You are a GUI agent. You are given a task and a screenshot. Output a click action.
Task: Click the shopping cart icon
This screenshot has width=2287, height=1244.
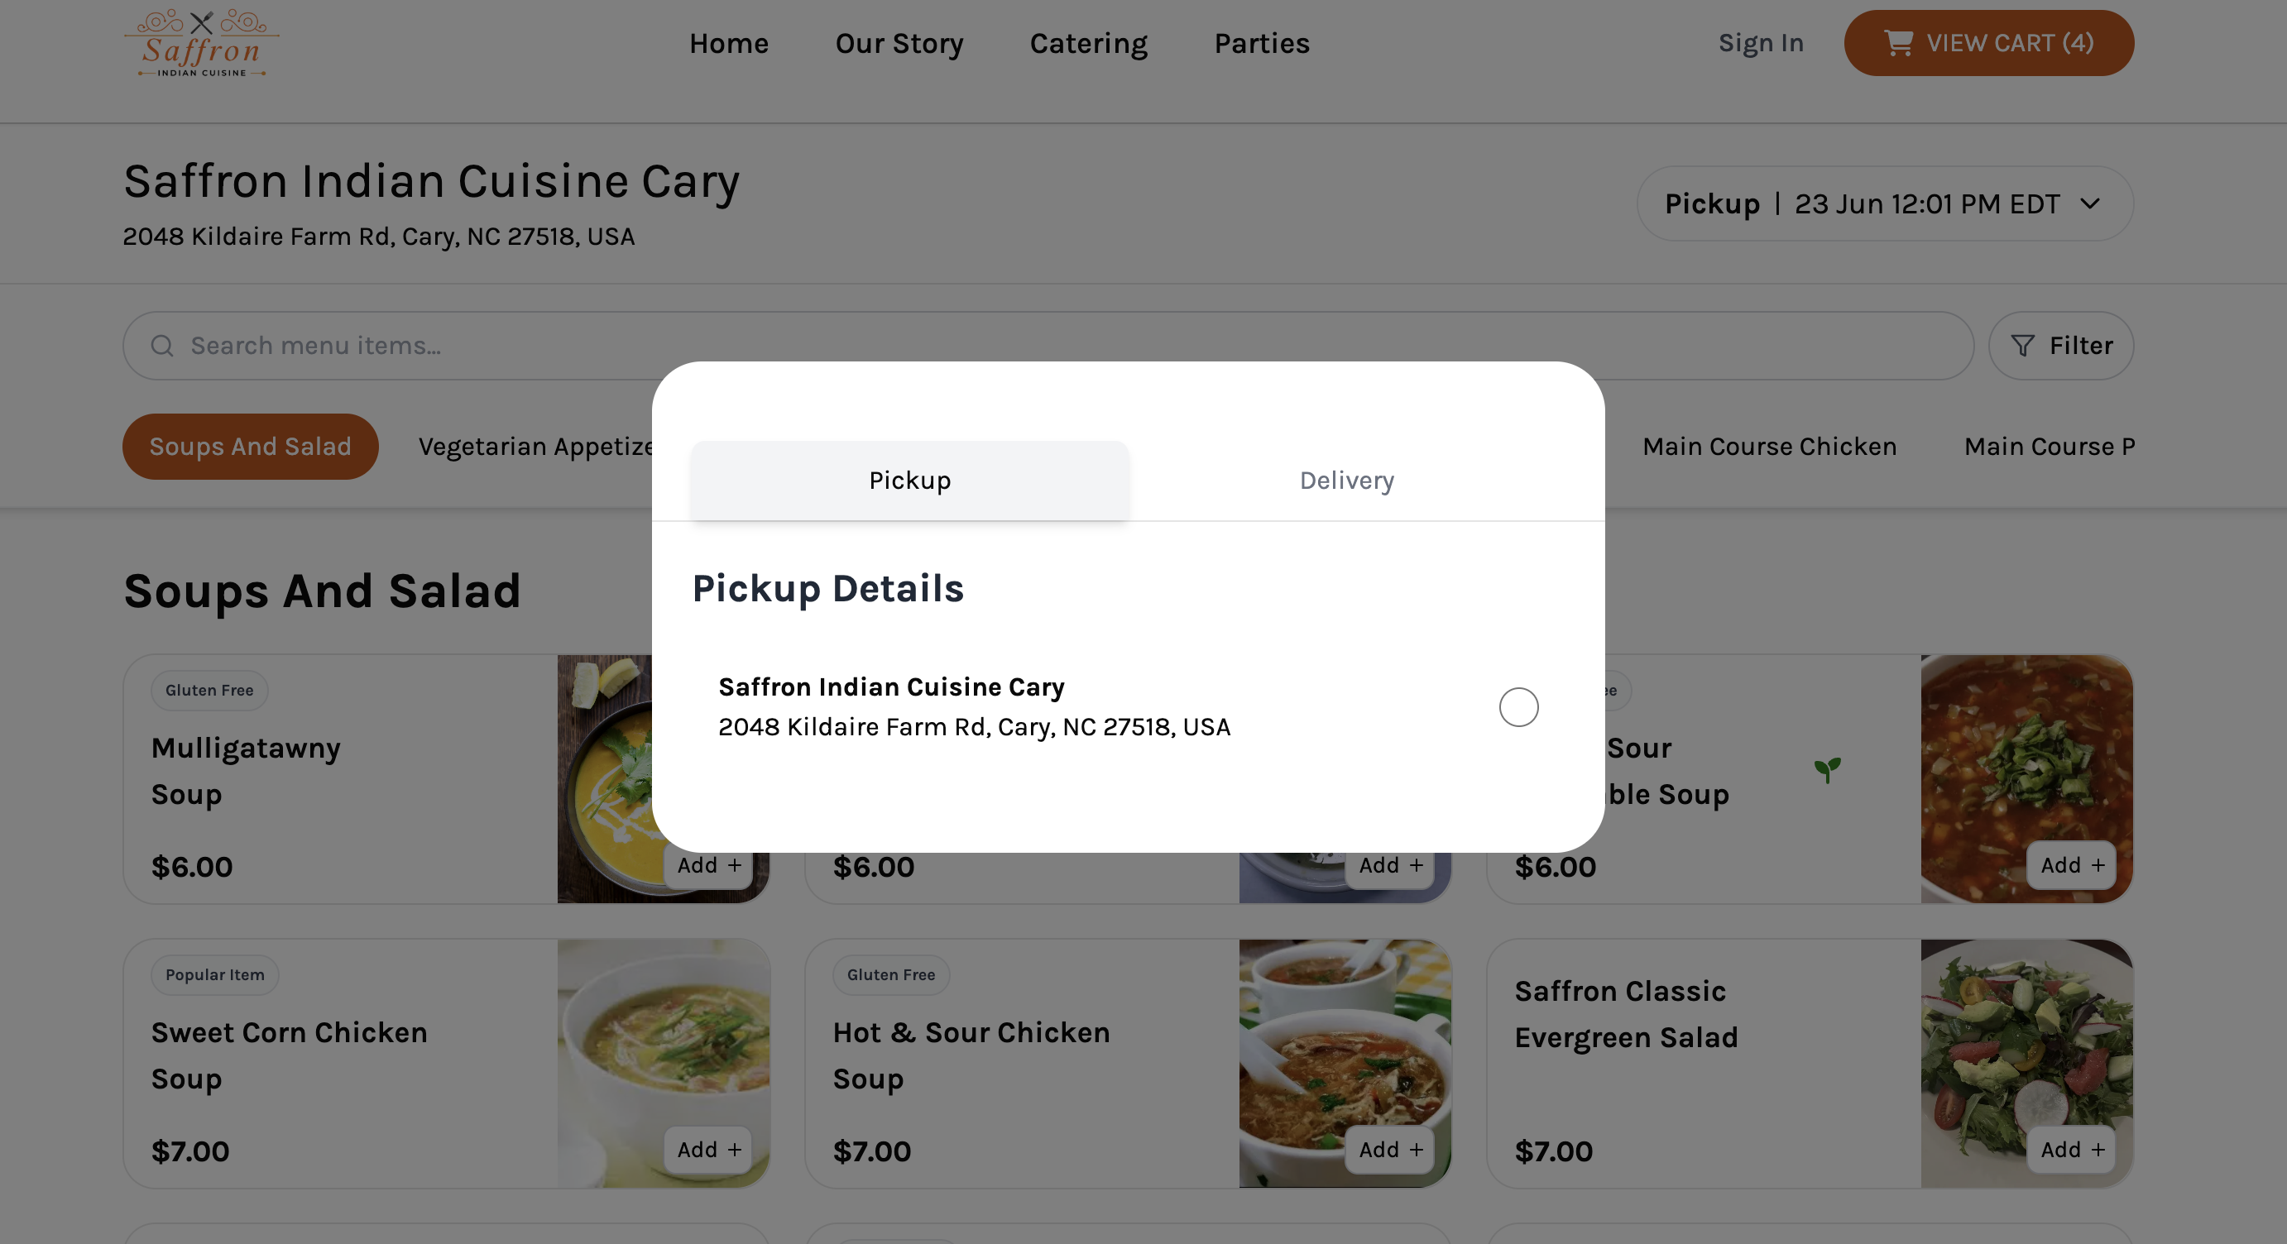coord(1897,42)
